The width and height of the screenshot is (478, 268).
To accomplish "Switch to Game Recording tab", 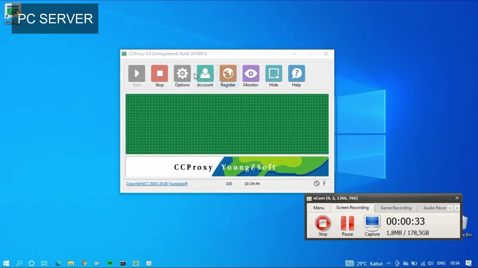I will click(x=396, y=208).
